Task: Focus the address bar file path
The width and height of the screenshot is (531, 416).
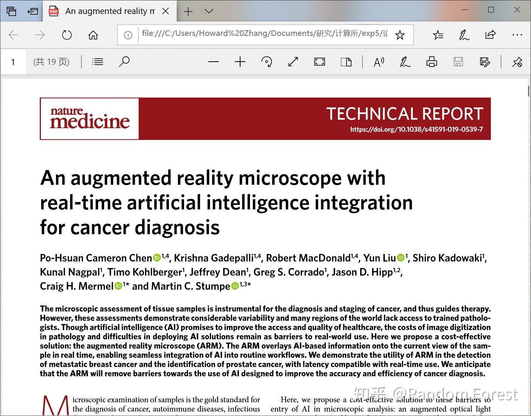Action: tap(264, 34)
